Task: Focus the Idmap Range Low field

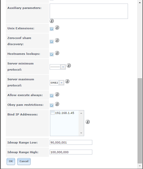Action: [71, 142]
